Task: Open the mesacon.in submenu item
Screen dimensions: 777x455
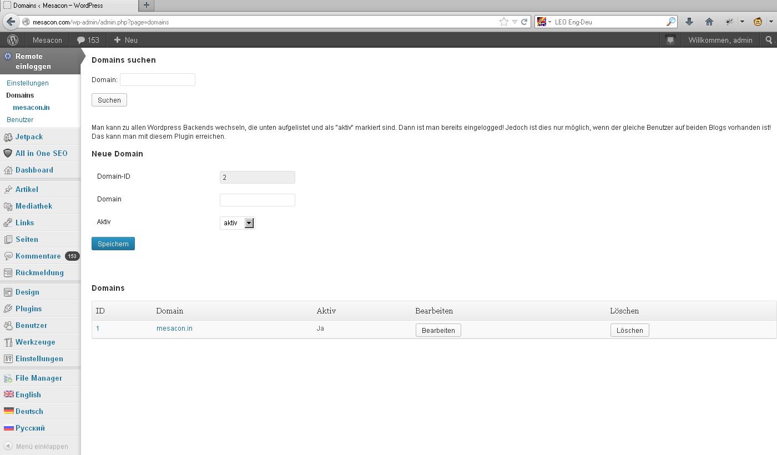Action: coord(31,108)
